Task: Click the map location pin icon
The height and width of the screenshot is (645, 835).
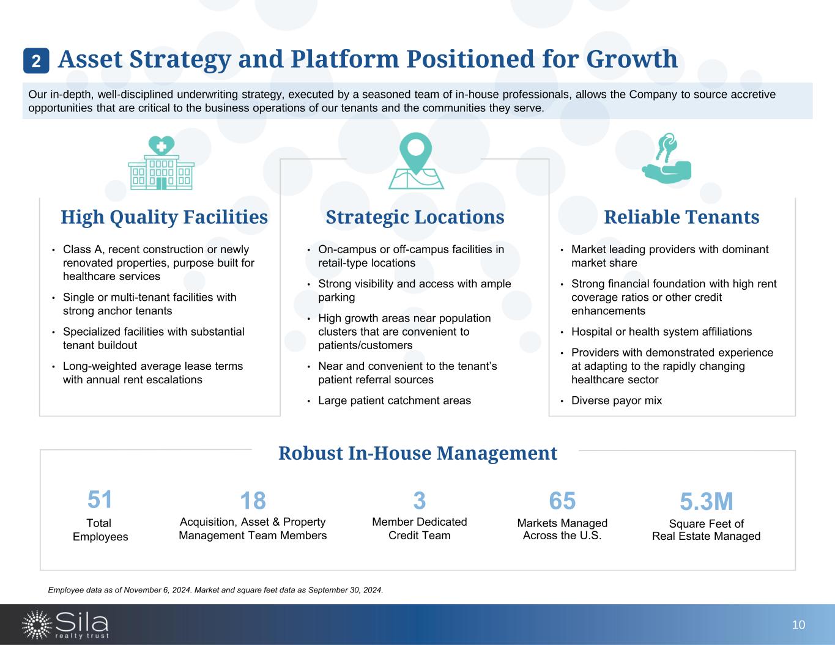Action: point(415,161)
